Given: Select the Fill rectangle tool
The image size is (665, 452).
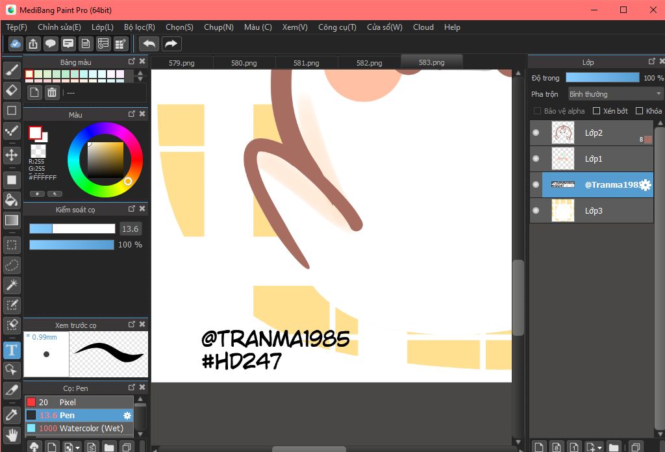Looking at the screenshot, I should coord(12,180).
